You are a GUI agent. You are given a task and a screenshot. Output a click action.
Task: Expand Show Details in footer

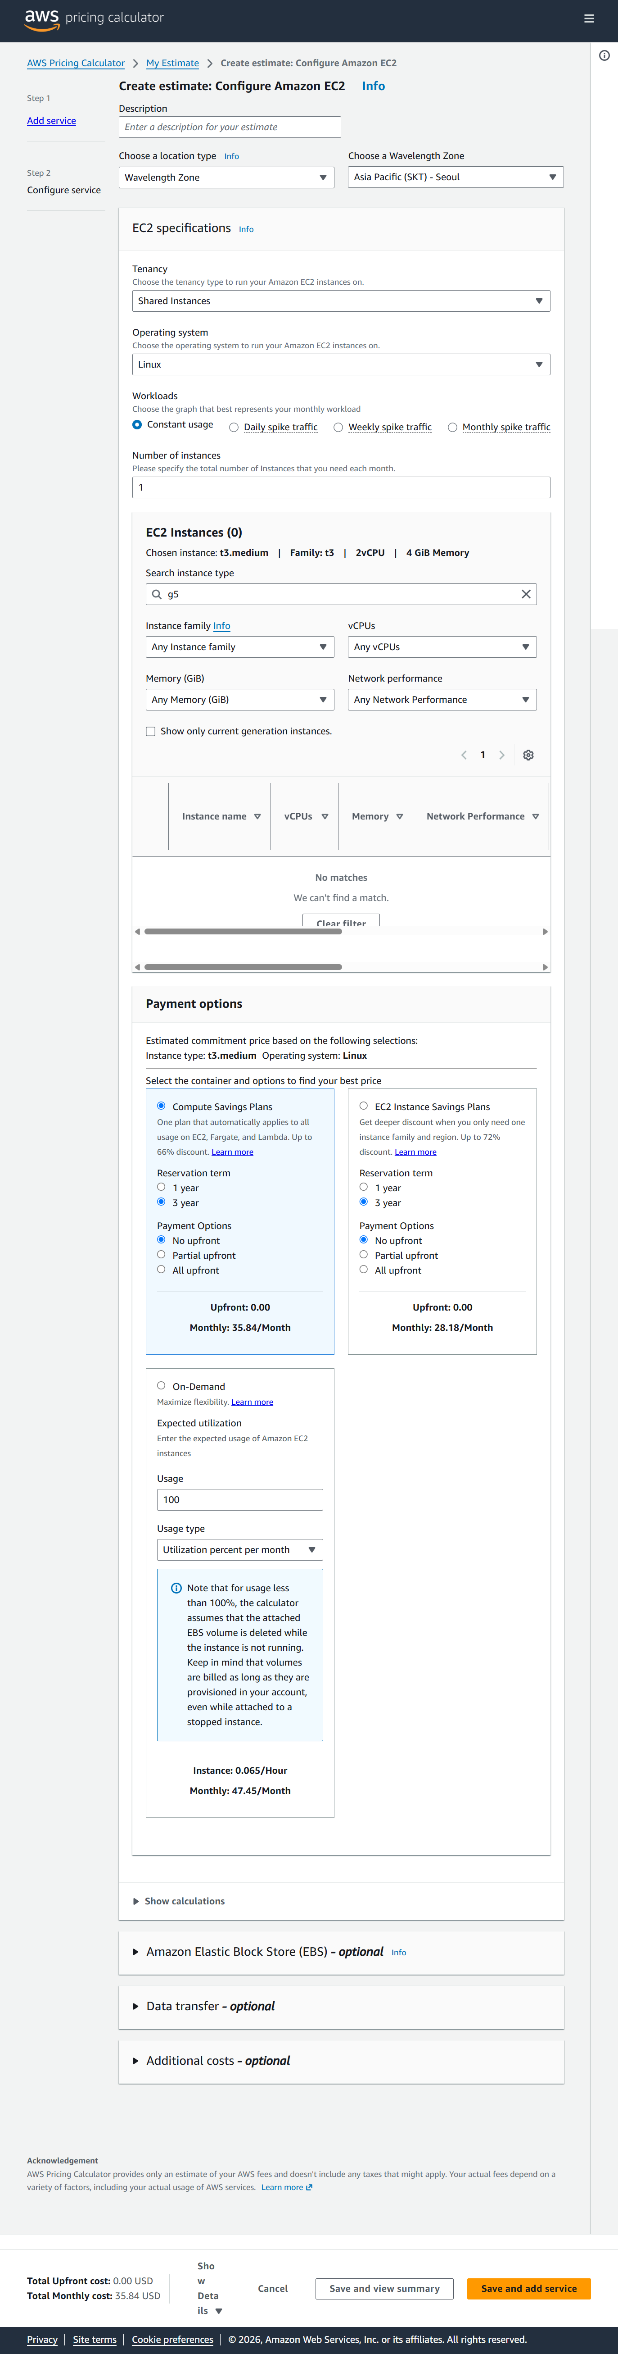pos(209,2288)
